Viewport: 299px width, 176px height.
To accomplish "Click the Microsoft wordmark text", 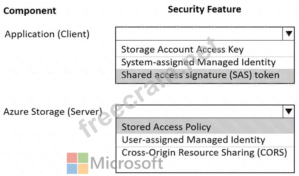I will (x=127, y=163).
